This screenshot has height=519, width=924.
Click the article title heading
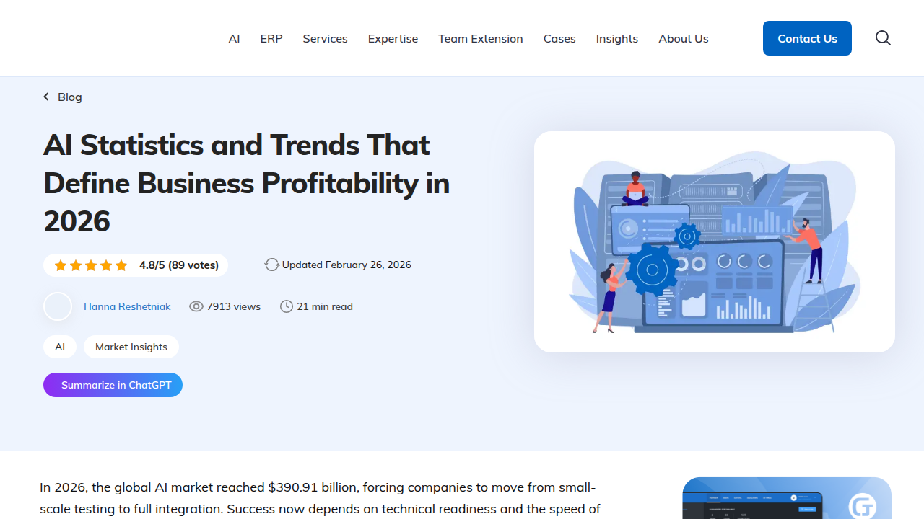pos(247,183)
